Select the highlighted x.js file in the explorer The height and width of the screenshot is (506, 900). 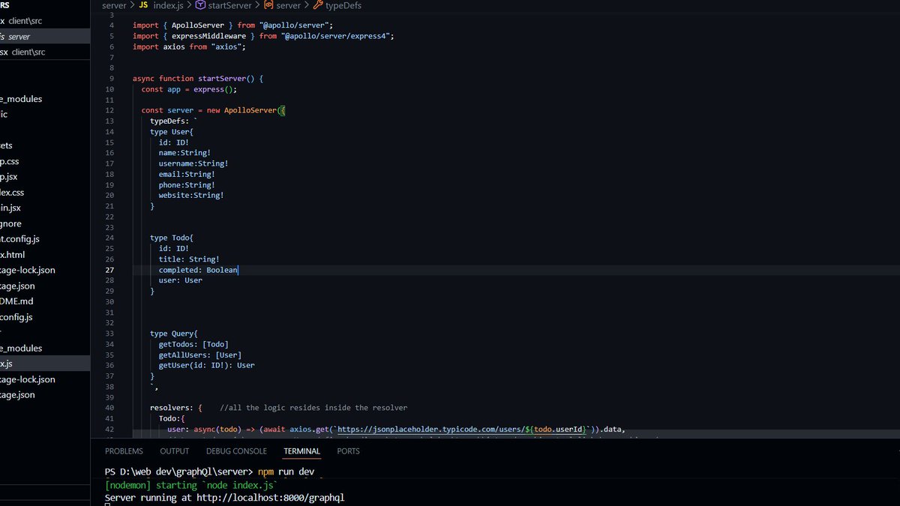point(45,364)
